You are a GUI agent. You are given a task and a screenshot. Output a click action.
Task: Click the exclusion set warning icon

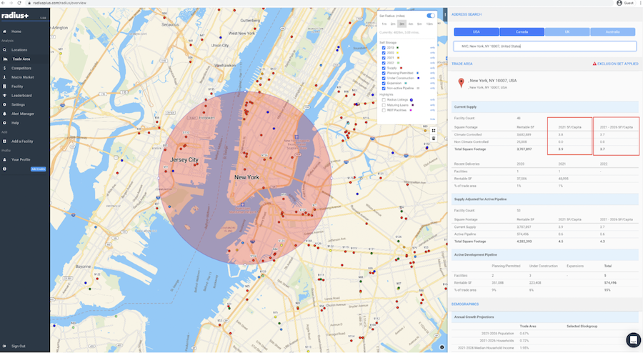pyautogui.click(x=594, y=64)
